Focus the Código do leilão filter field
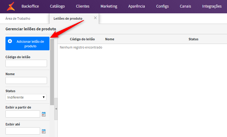Viewport: 227px width, 137px height. [x=26, y=63]
